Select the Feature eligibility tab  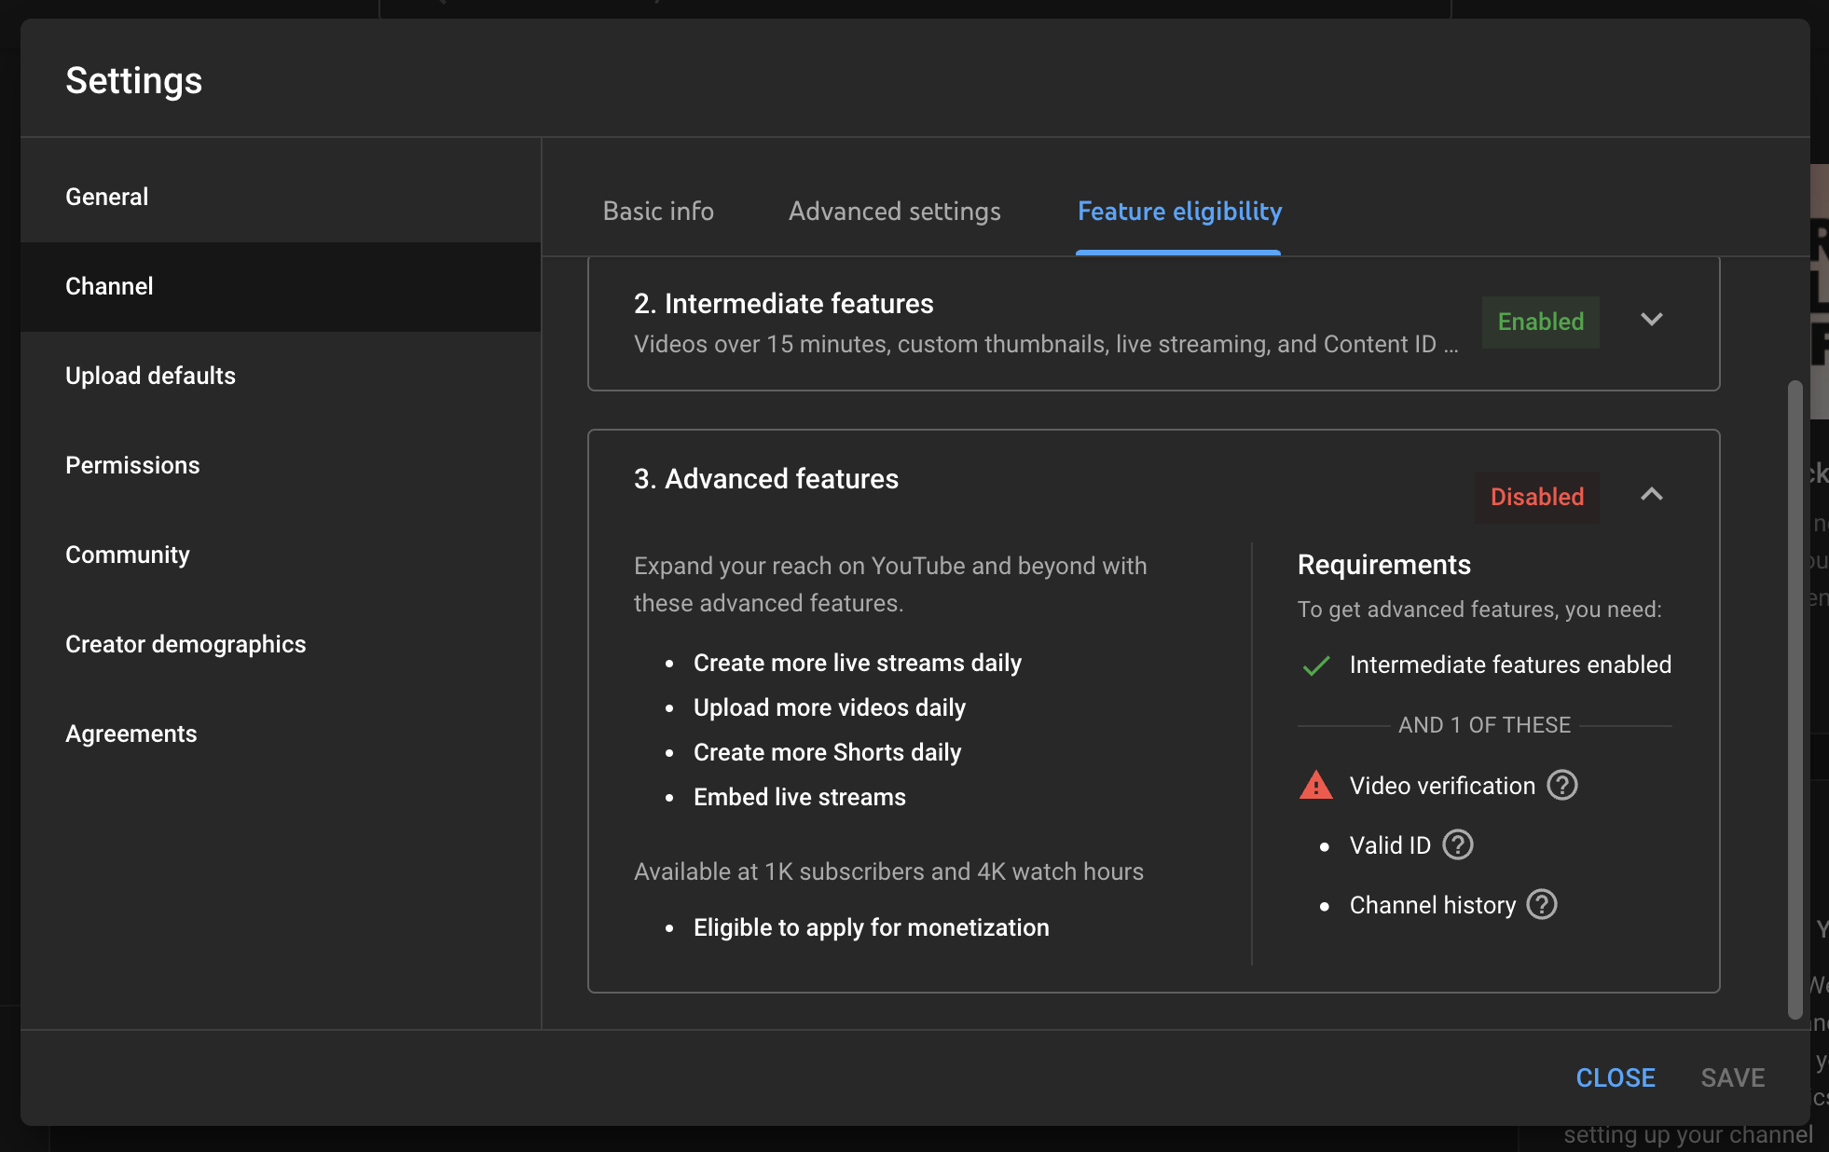coord(1179,212)
